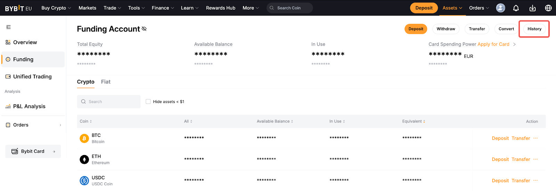The width and height of the screenshot is (556, 191).
Task: Click the coin Search input field
Action: pos(109,102)
